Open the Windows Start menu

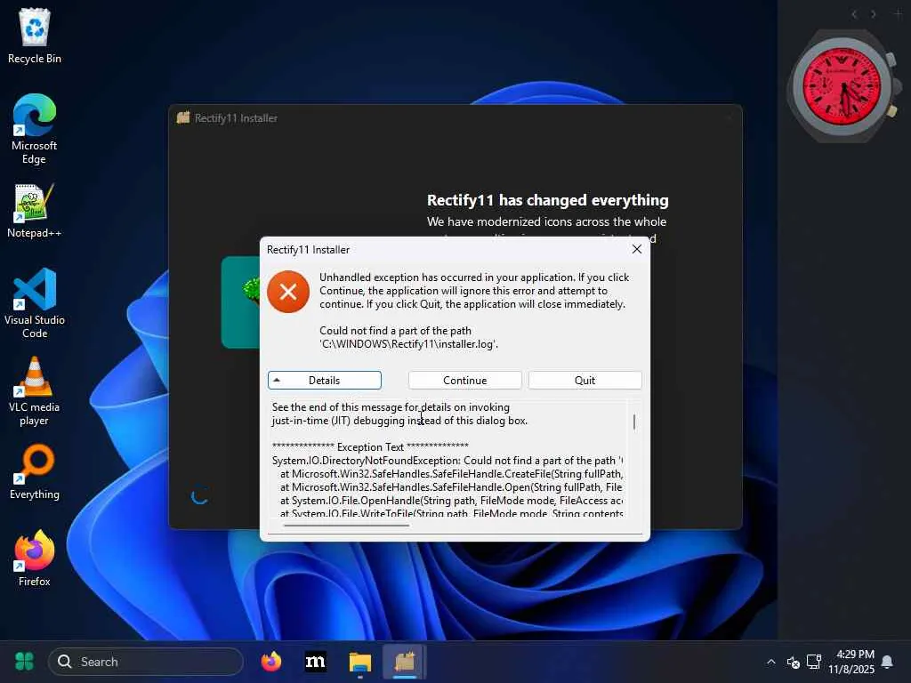pyautogui.click(x=24, y=662)
